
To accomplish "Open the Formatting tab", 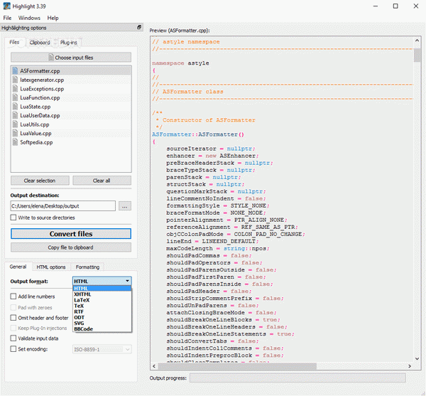I will tap(87, 267).
